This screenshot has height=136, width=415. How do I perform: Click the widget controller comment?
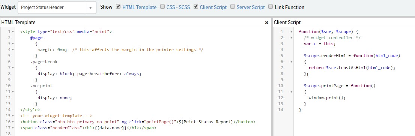click(332, 38)
